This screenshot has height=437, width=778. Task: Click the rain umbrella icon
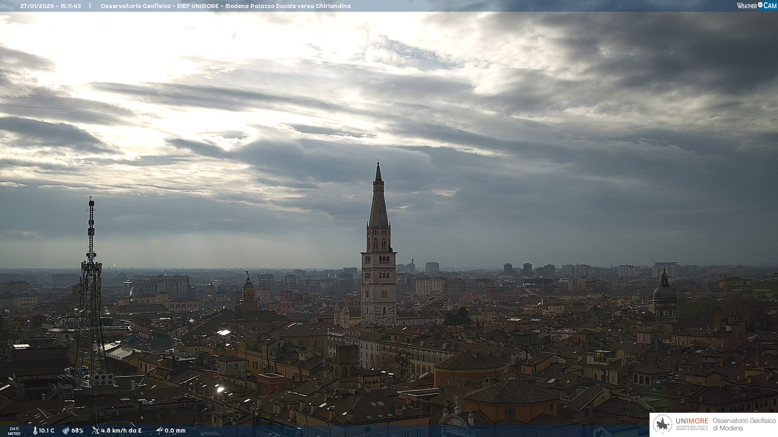point(159,431)
